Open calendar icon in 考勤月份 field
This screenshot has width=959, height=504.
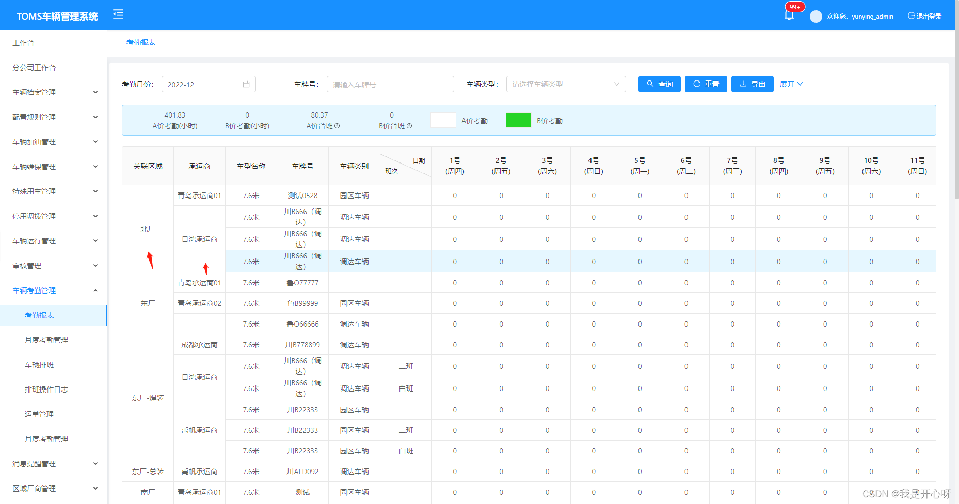tap(246, 84)
